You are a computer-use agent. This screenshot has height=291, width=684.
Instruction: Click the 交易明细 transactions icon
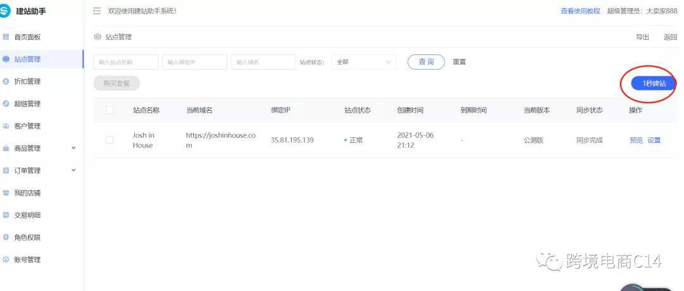(6, 215)
